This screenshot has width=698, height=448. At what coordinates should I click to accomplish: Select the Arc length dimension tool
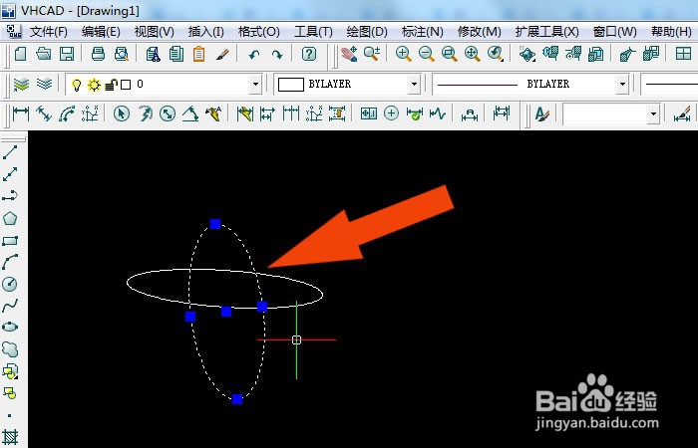(67, 114)
